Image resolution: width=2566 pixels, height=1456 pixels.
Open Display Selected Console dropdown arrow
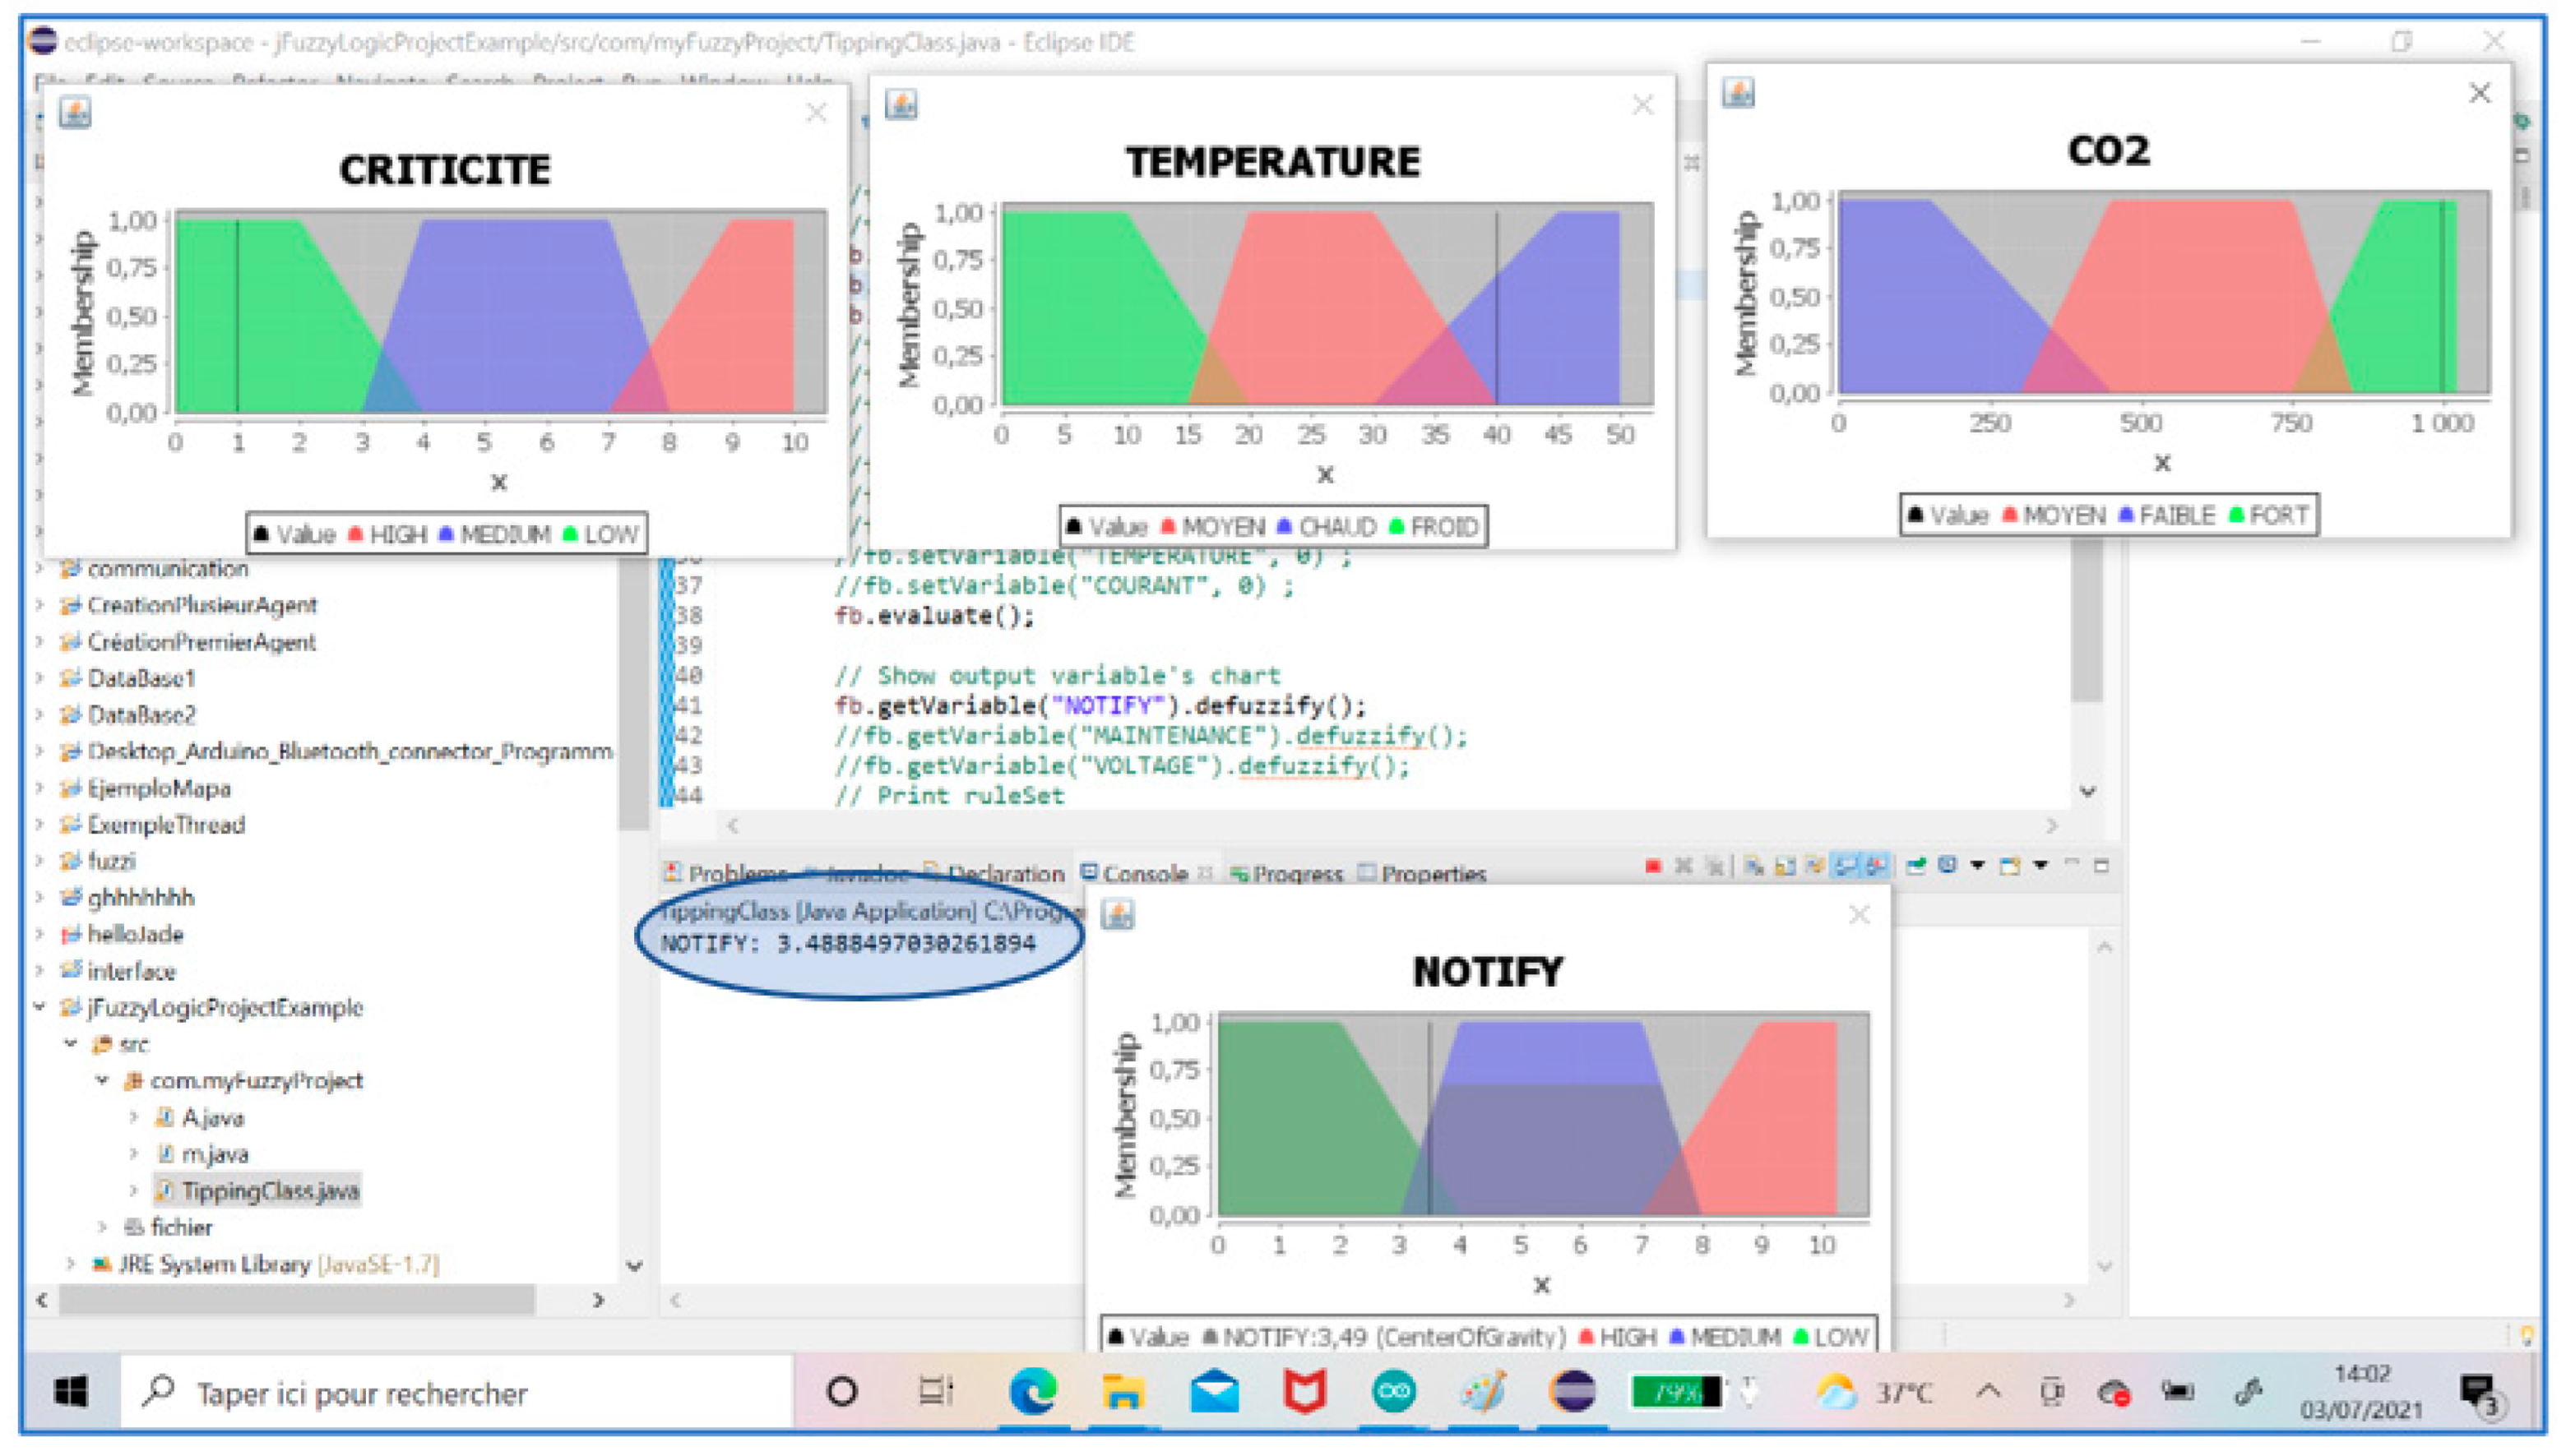(1978, 866)
